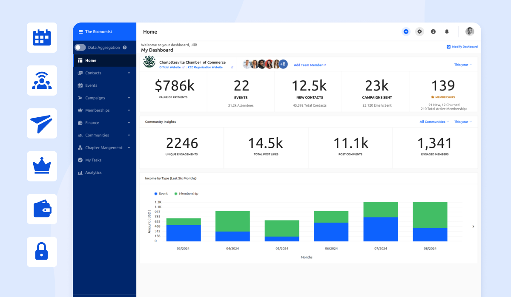Open the All Communities dropdown
Viewport: 511px width, 297px height.
click(434, 122)
